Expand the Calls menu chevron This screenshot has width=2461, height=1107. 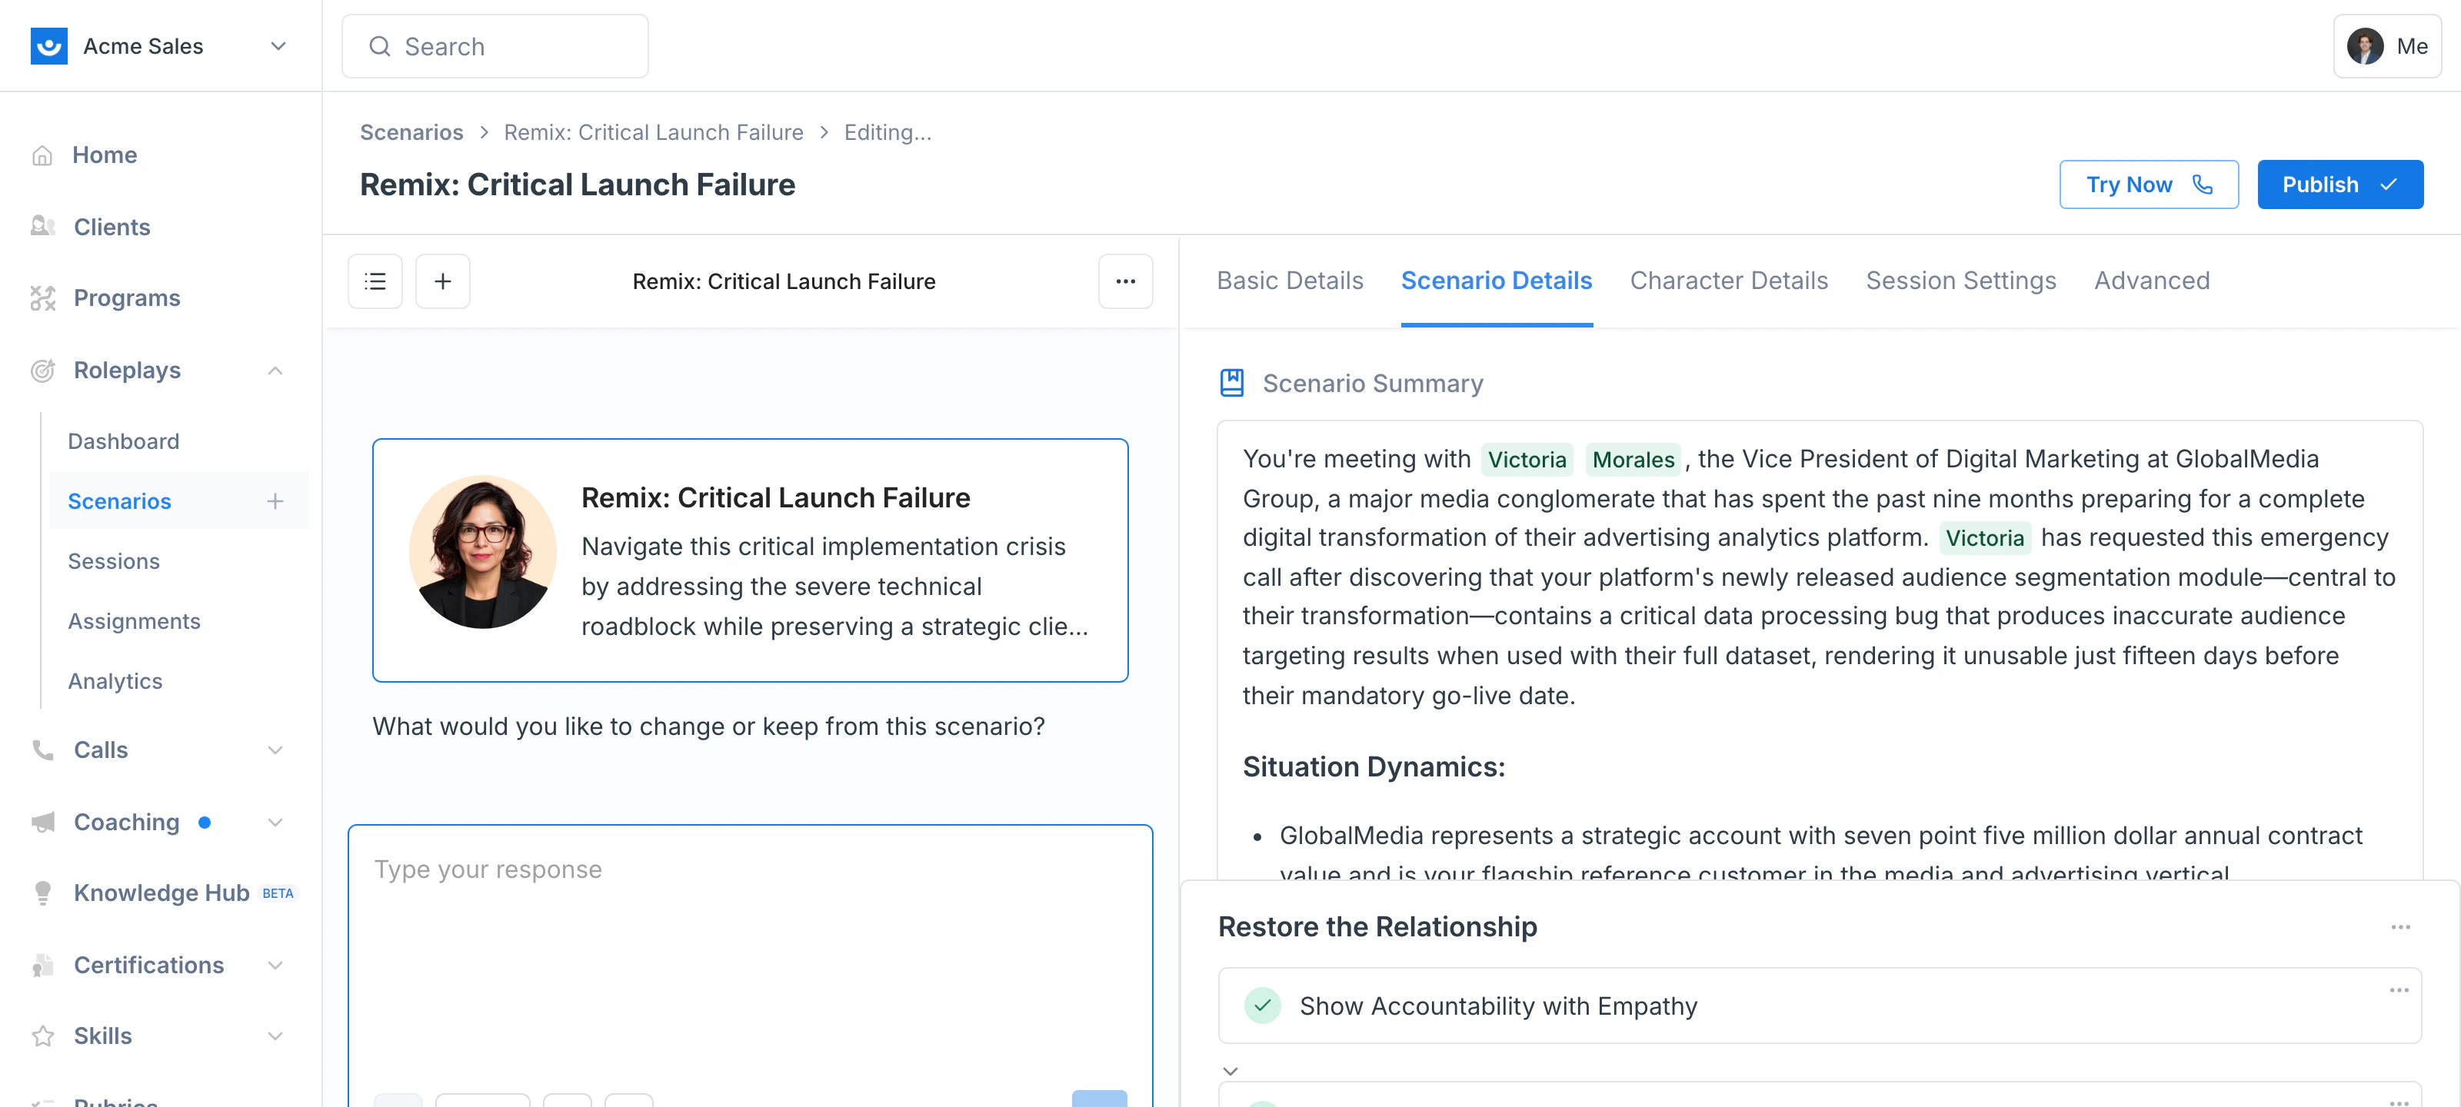pos(275,750)
